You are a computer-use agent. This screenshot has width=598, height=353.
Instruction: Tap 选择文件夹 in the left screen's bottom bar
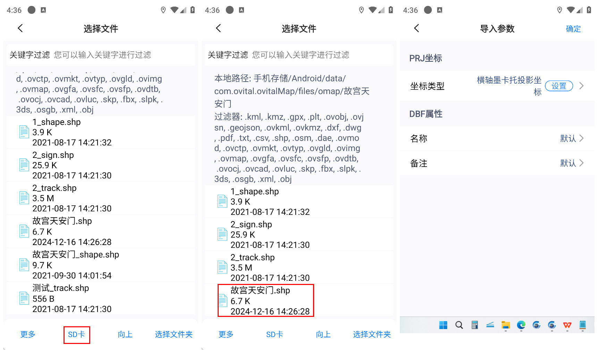coord(174,334)
